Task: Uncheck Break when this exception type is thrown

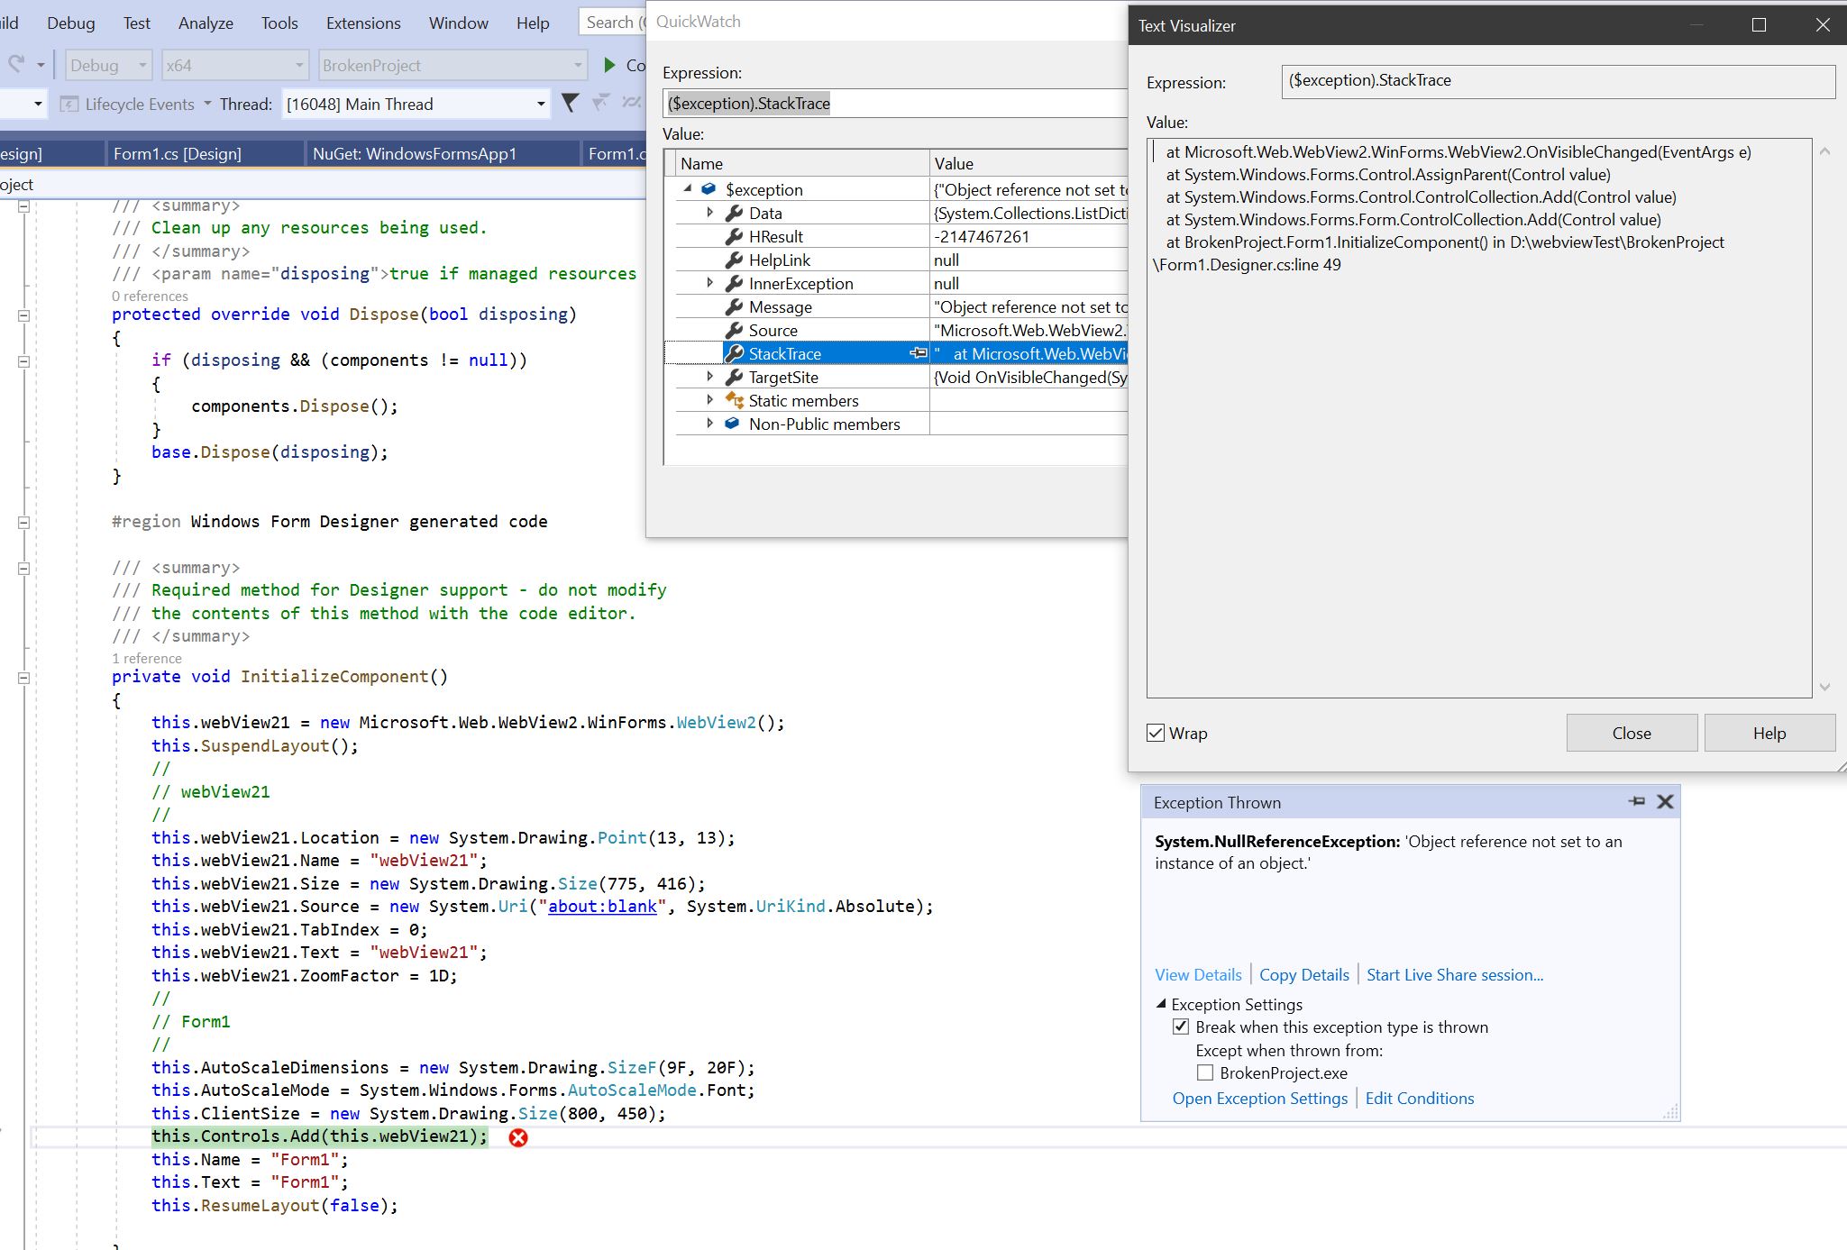Action: (1181, 1026)
